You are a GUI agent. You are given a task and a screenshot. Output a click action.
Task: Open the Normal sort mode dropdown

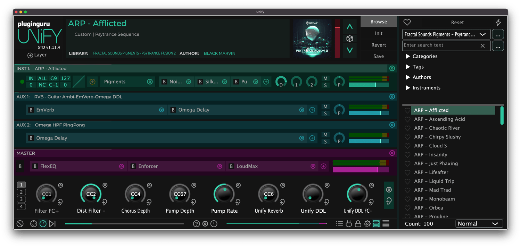point(479,224)
